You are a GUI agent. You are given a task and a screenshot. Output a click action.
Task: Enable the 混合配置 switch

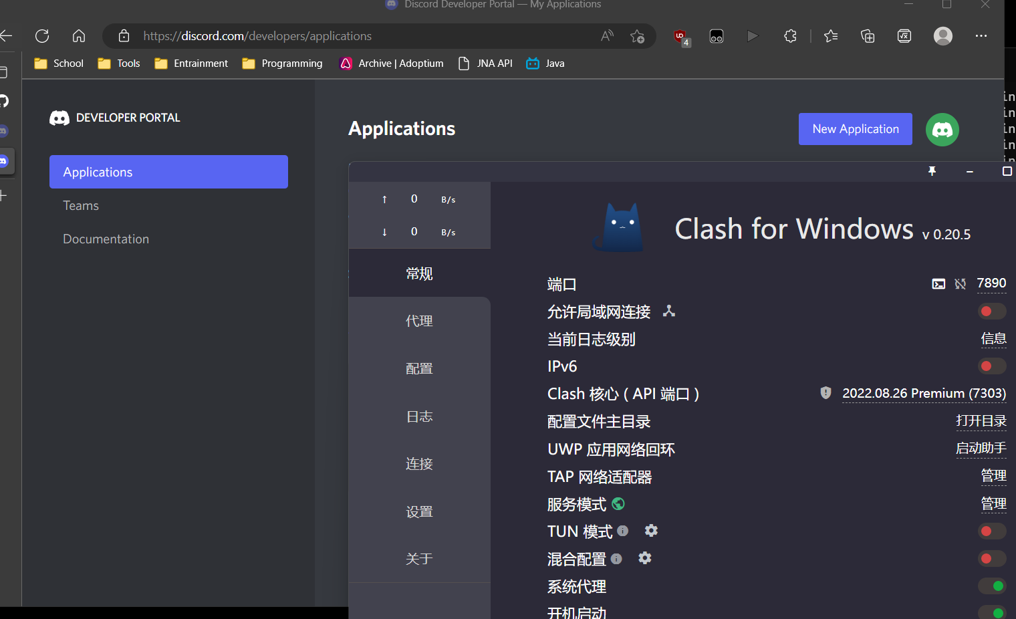992,559
